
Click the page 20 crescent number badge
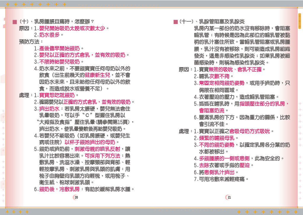(76, 197)
